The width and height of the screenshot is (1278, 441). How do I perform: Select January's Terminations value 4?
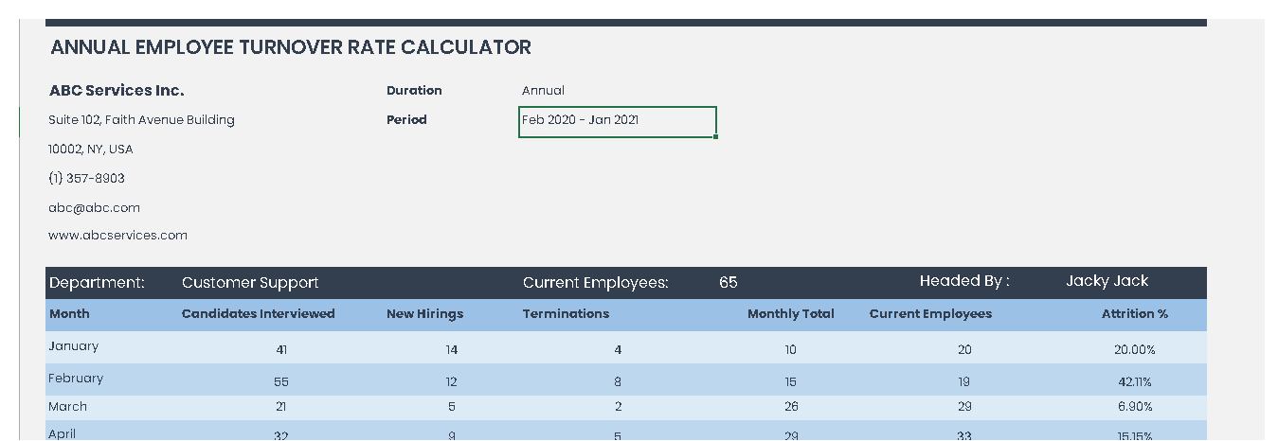(618, 350)
